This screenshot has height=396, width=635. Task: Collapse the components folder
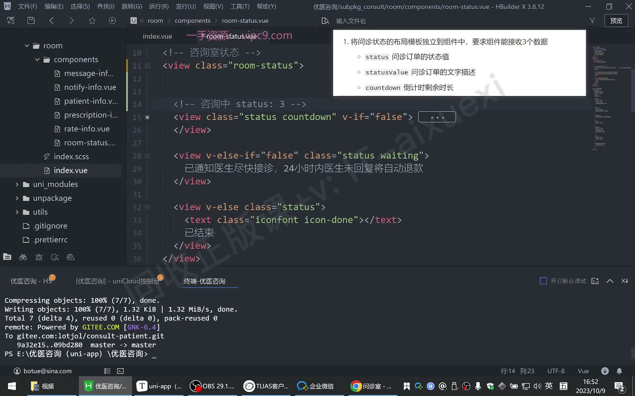pyautogui.click(x=37, y=59)
